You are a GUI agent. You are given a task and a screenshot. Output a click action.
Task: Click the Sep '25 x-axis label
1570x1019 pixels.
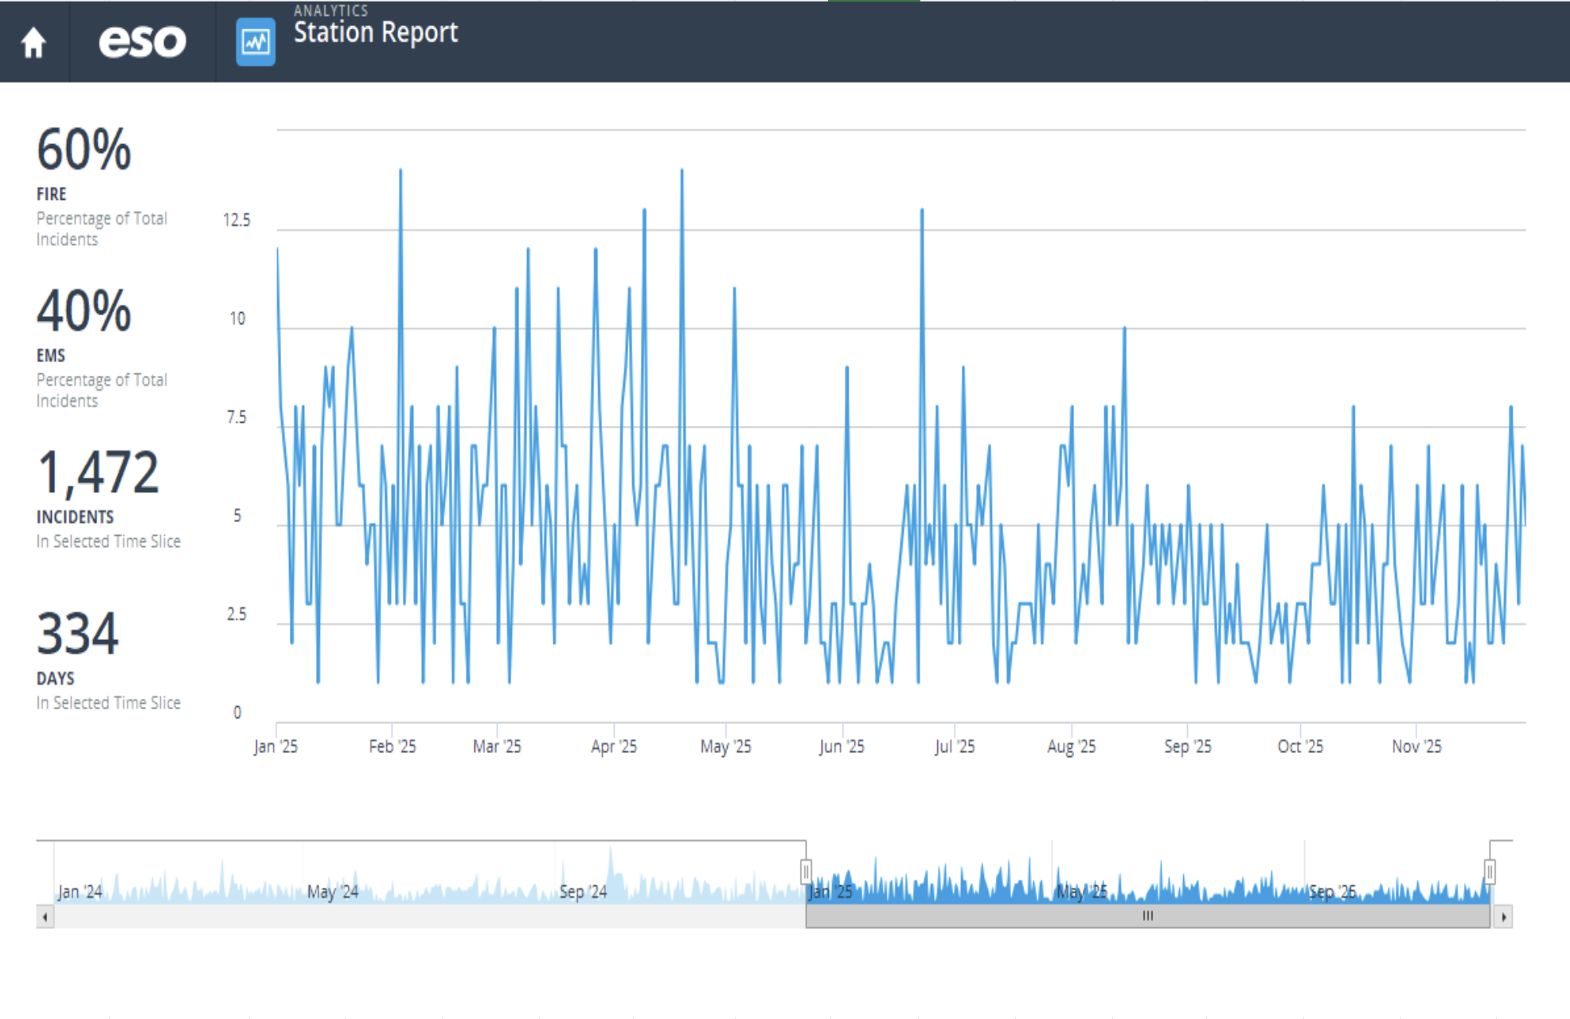click(x=1187, y=747)
